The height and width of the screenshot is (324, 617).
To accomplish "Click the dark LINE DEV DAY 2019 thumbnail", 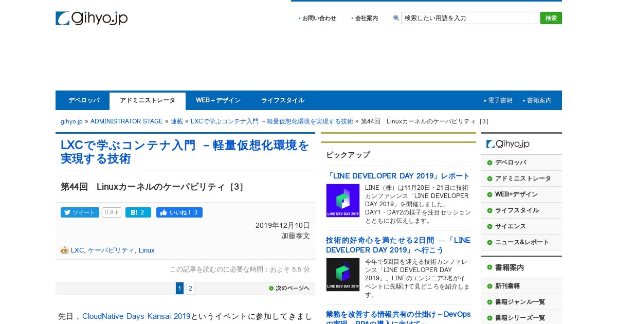I will point(343,275).
